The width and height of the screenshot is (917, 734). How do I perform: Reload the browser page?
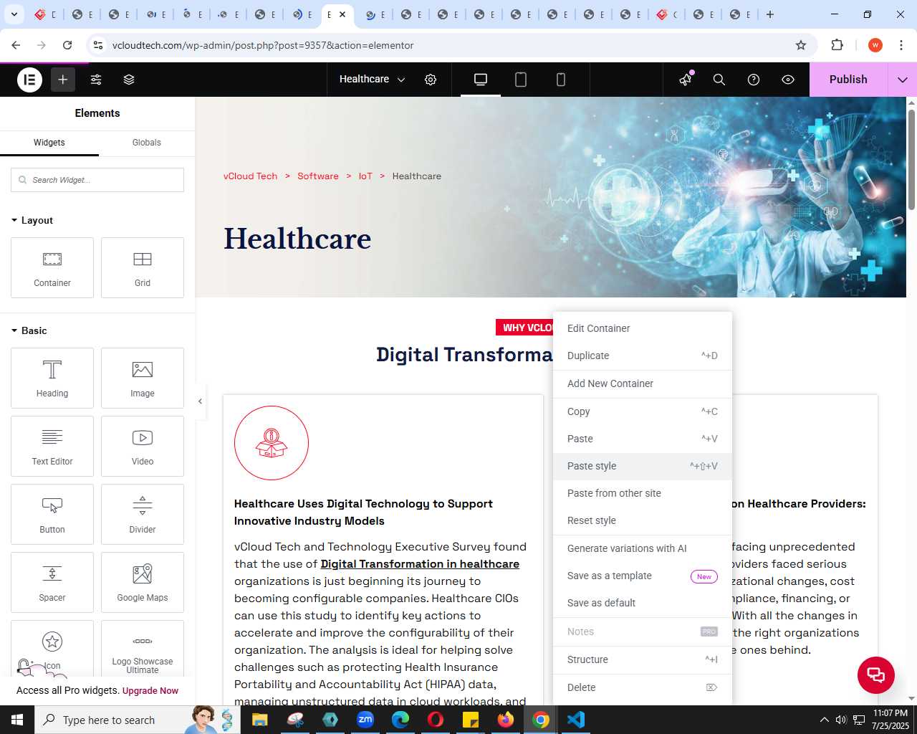[67, 45]
